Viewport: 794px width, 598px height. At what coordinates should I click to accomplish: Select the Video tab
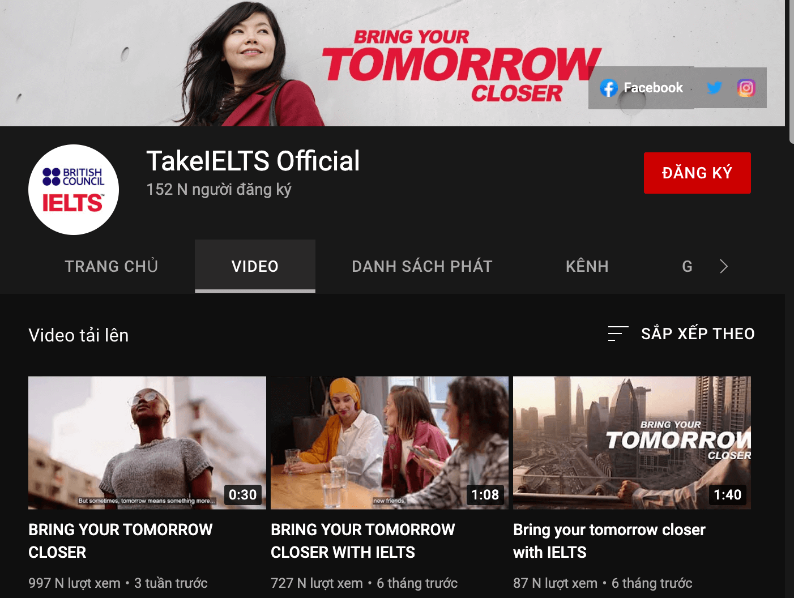[x=255, y=266]
